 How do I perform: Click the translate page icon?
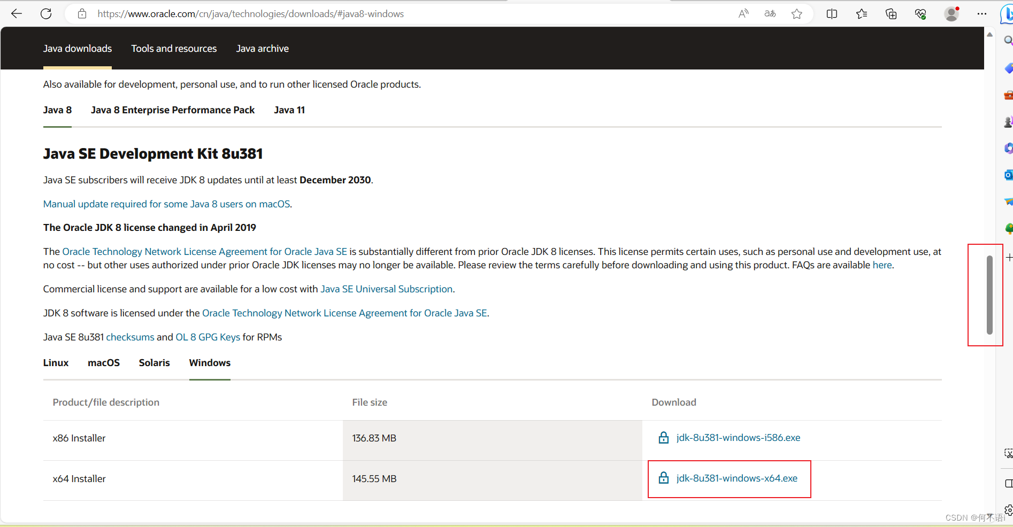(x=770, y=14)
